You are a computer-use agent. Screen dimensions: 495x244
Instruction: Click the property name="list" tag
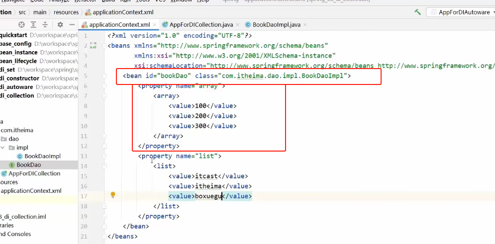coord(180,156)
